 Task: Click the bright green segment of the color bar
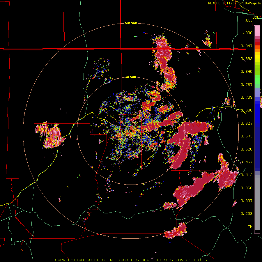coord(257,79)
